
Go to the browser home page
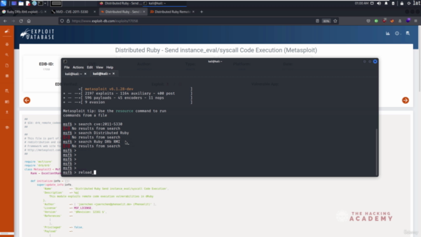tap(29, 21)
